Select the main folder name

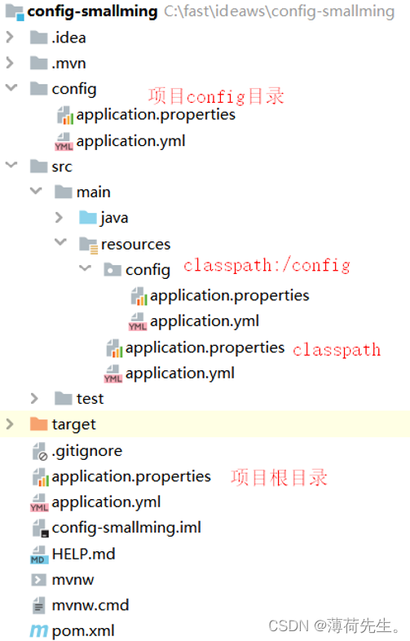click(94, 192)
